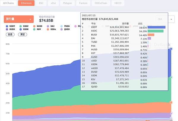Image resolution: width=178 pixels, height=121 pixels.
Task: Toggle QUSD legend series
Action: pos(65,29)
